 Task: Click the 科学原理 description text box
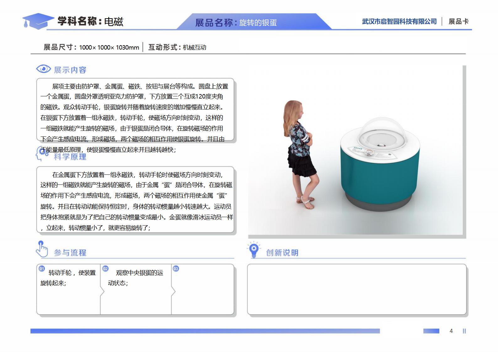135,200
